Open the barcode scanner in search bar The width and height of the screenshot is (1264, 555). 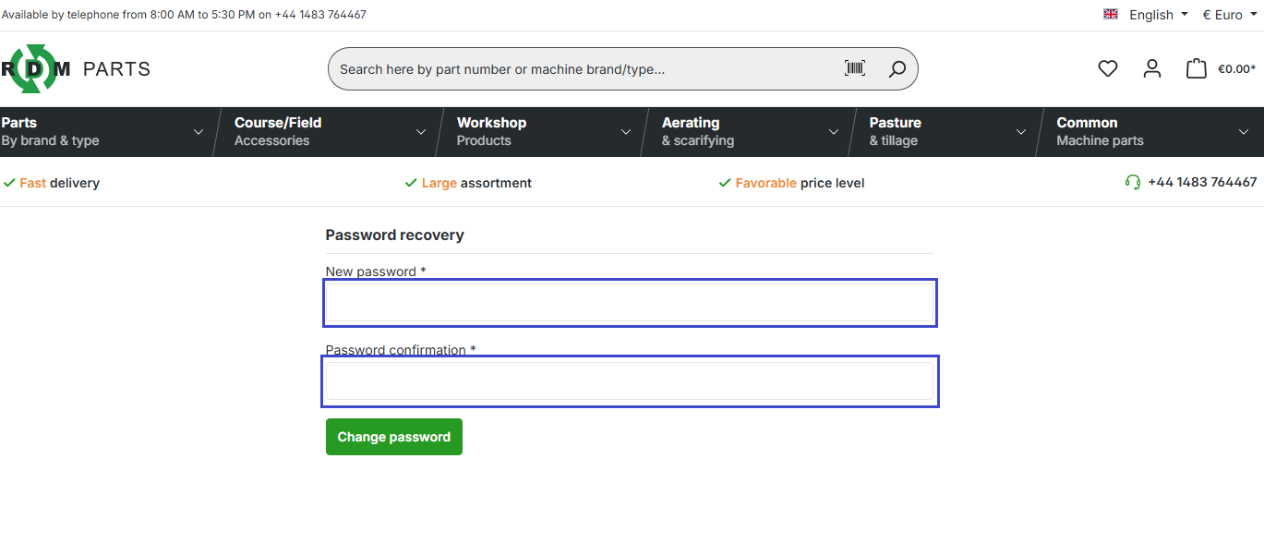point(855,68)
